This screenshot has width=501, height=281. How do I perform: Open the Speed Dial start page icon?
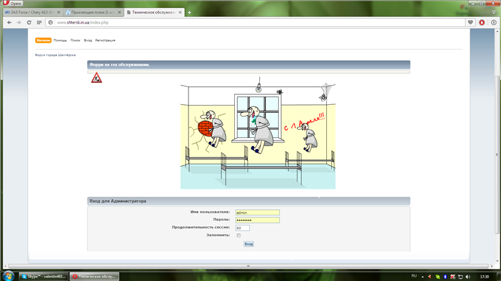coord(39,22)
